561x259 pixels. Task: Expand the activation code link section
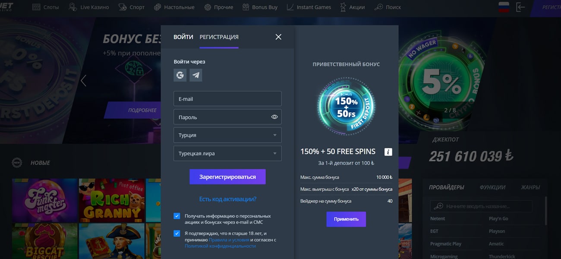tap(227, 199)
